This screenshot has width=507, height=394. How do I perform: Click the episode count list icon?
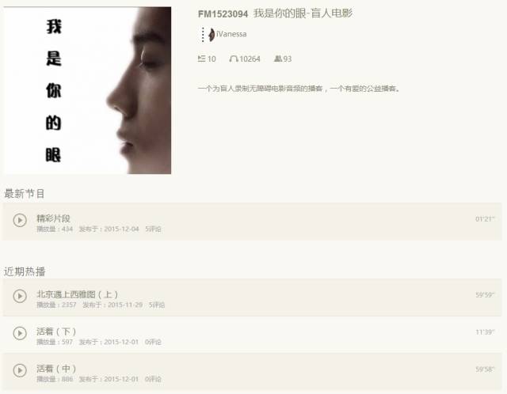click(x=201, y=59)
